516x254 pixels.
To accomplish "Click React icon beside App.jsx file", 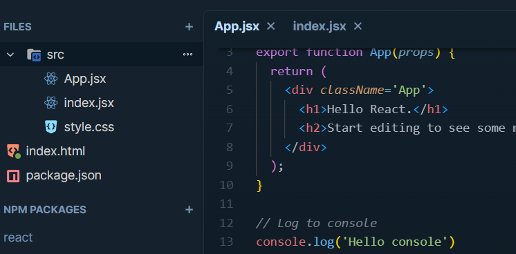I will tap(51, 79).
